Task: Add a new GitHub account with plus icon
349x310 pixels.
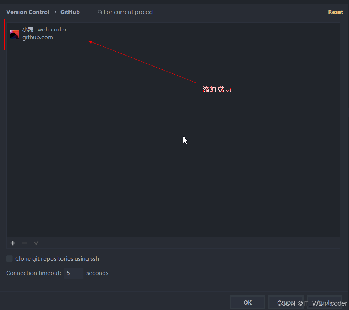Action: 13,243
